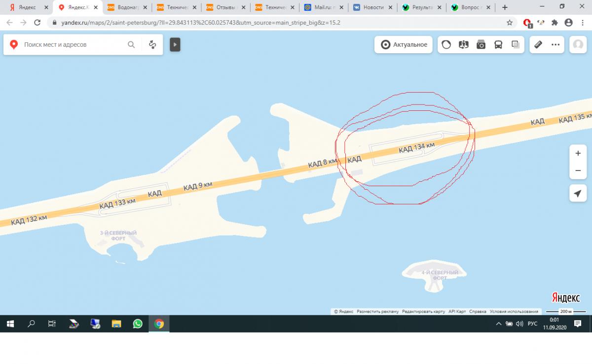Expand the collapsed side panel arrow
This screenshot has height=364, width=592.
pos(175,45)
